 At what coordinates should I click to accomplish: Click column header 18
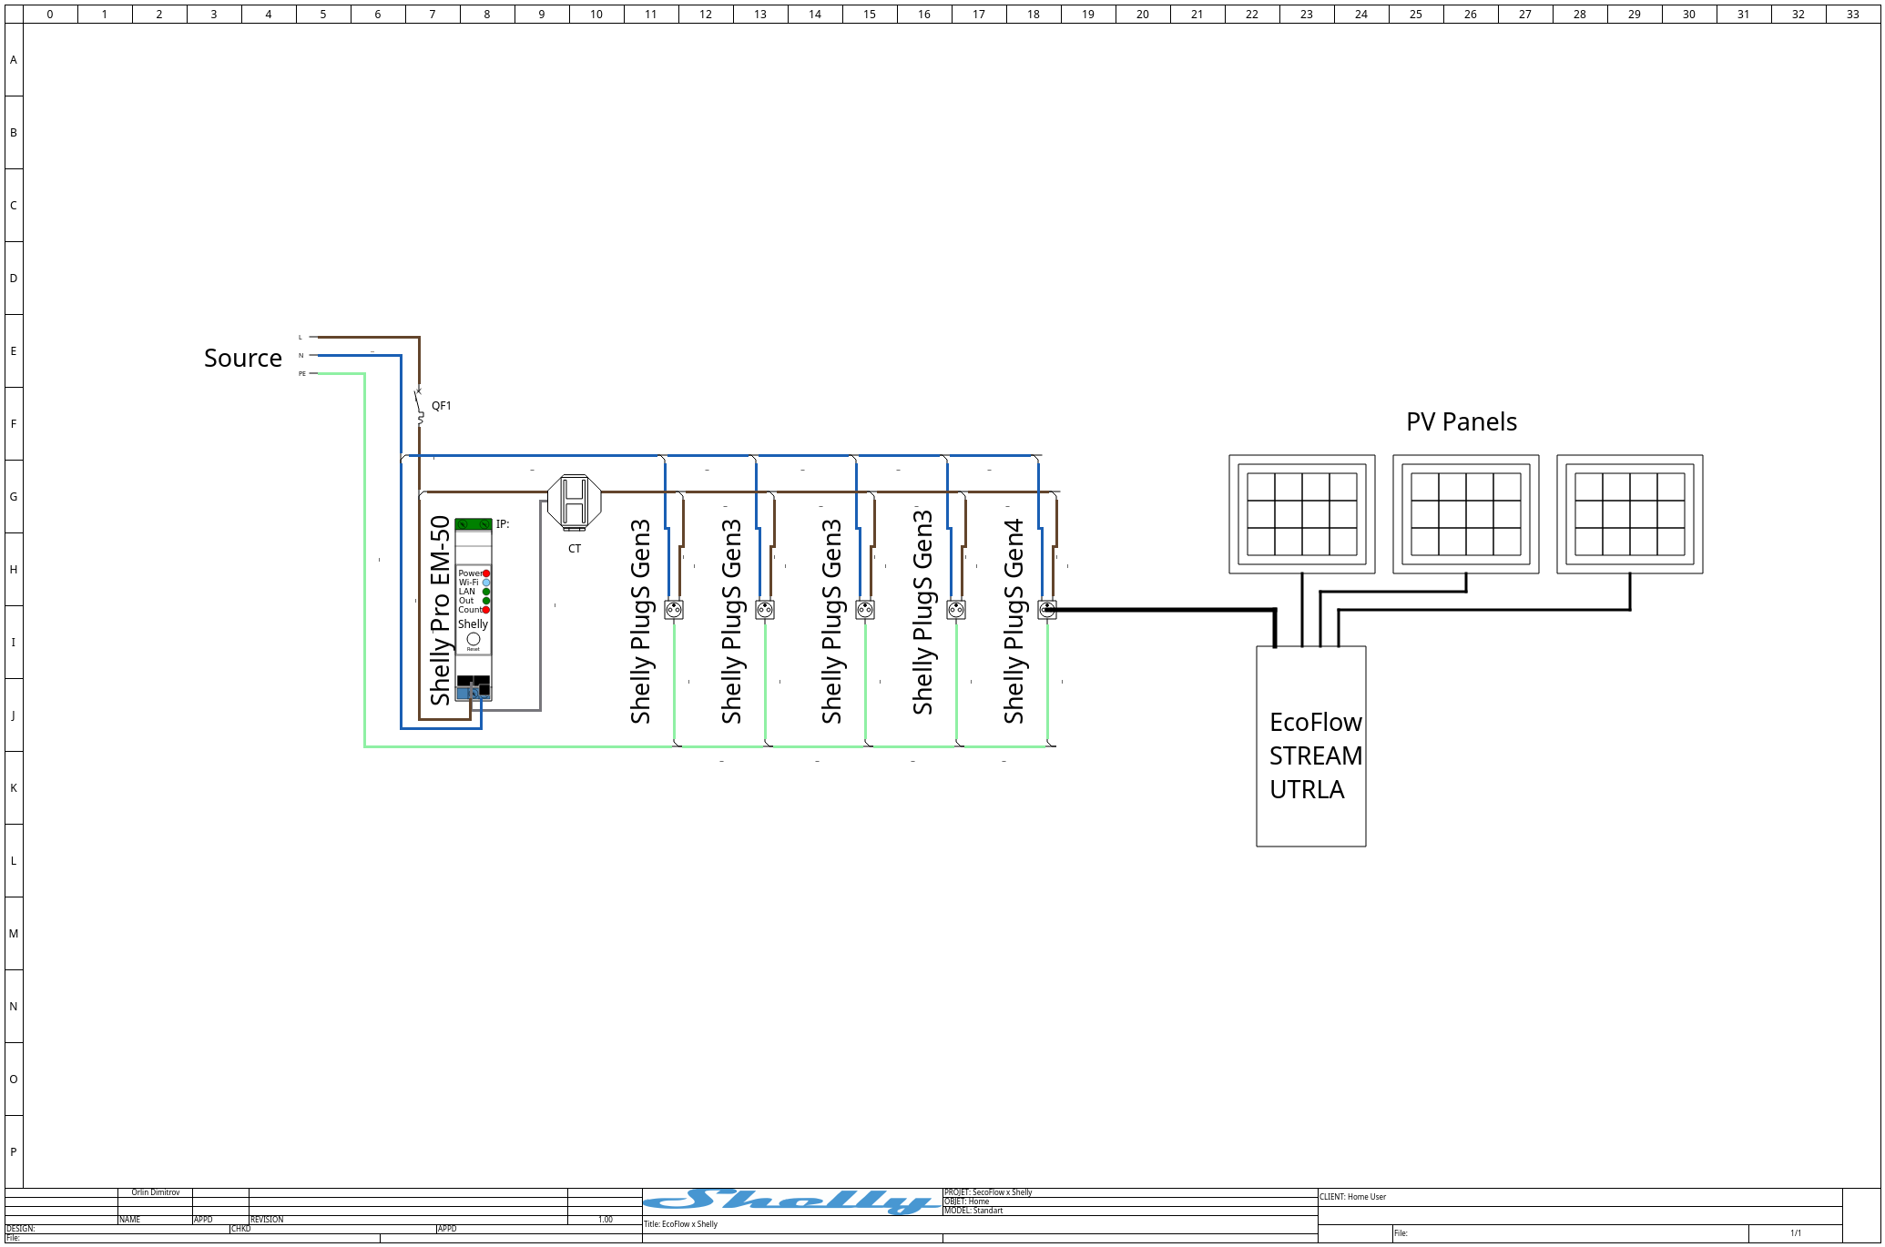[1034, 14]
